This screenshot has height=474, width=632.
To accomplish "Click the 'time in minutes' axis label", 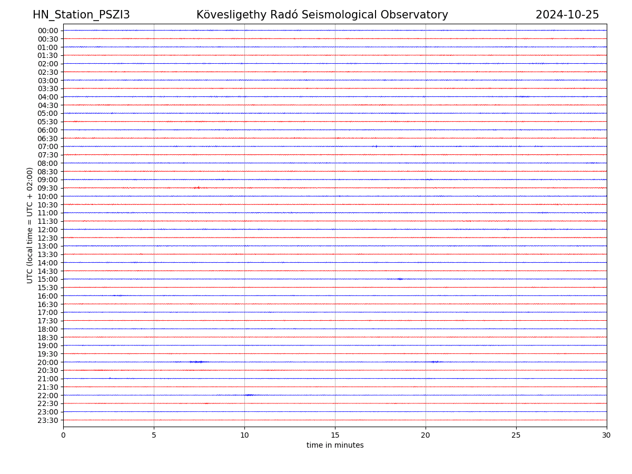I will tap(335, 446).
